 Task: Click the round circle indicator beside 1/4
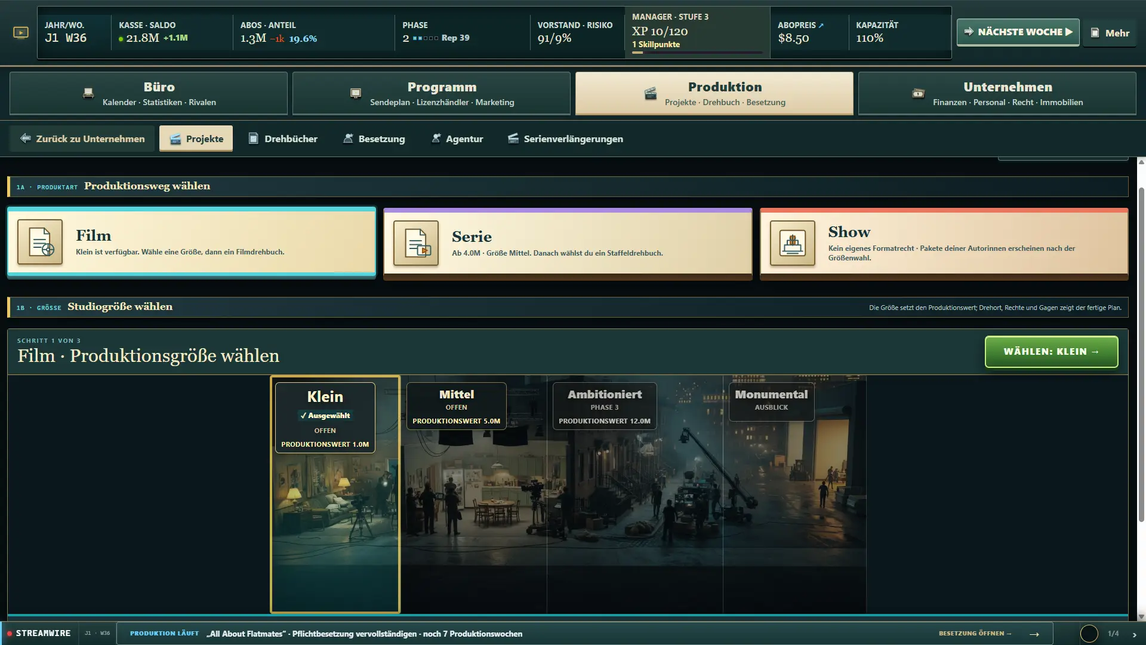1089,634
